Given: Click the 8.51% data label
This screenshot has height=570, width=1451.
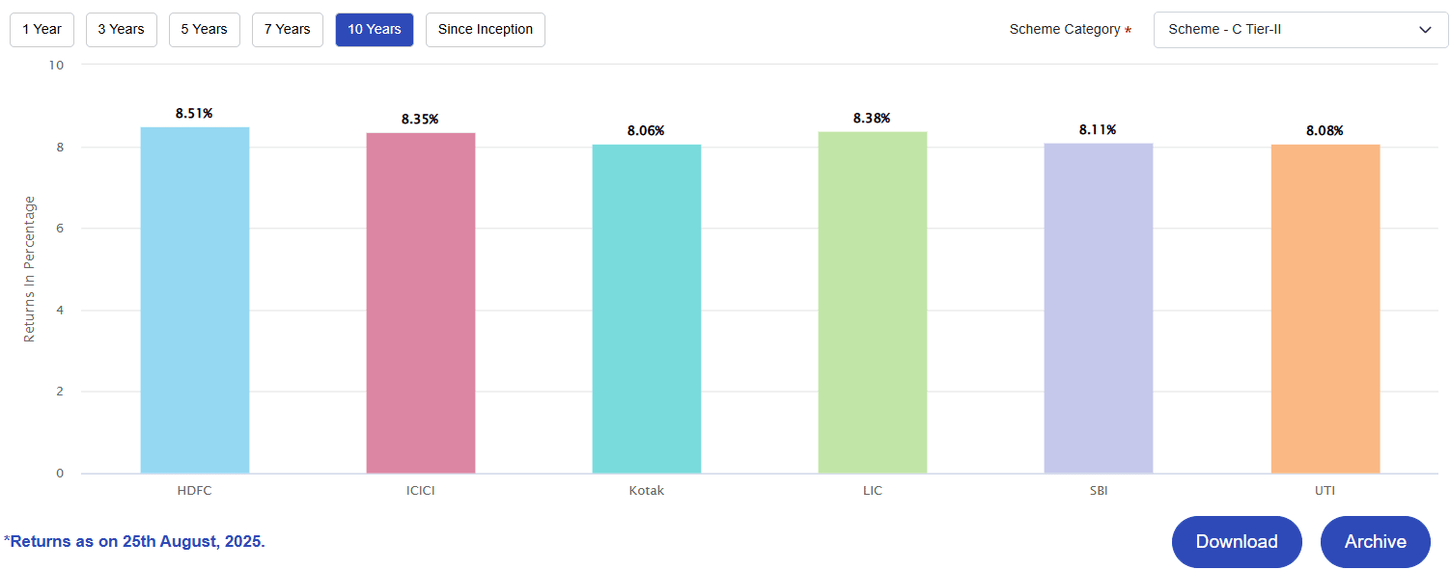Looking at the screenshot, I should (x=194, y=114).
